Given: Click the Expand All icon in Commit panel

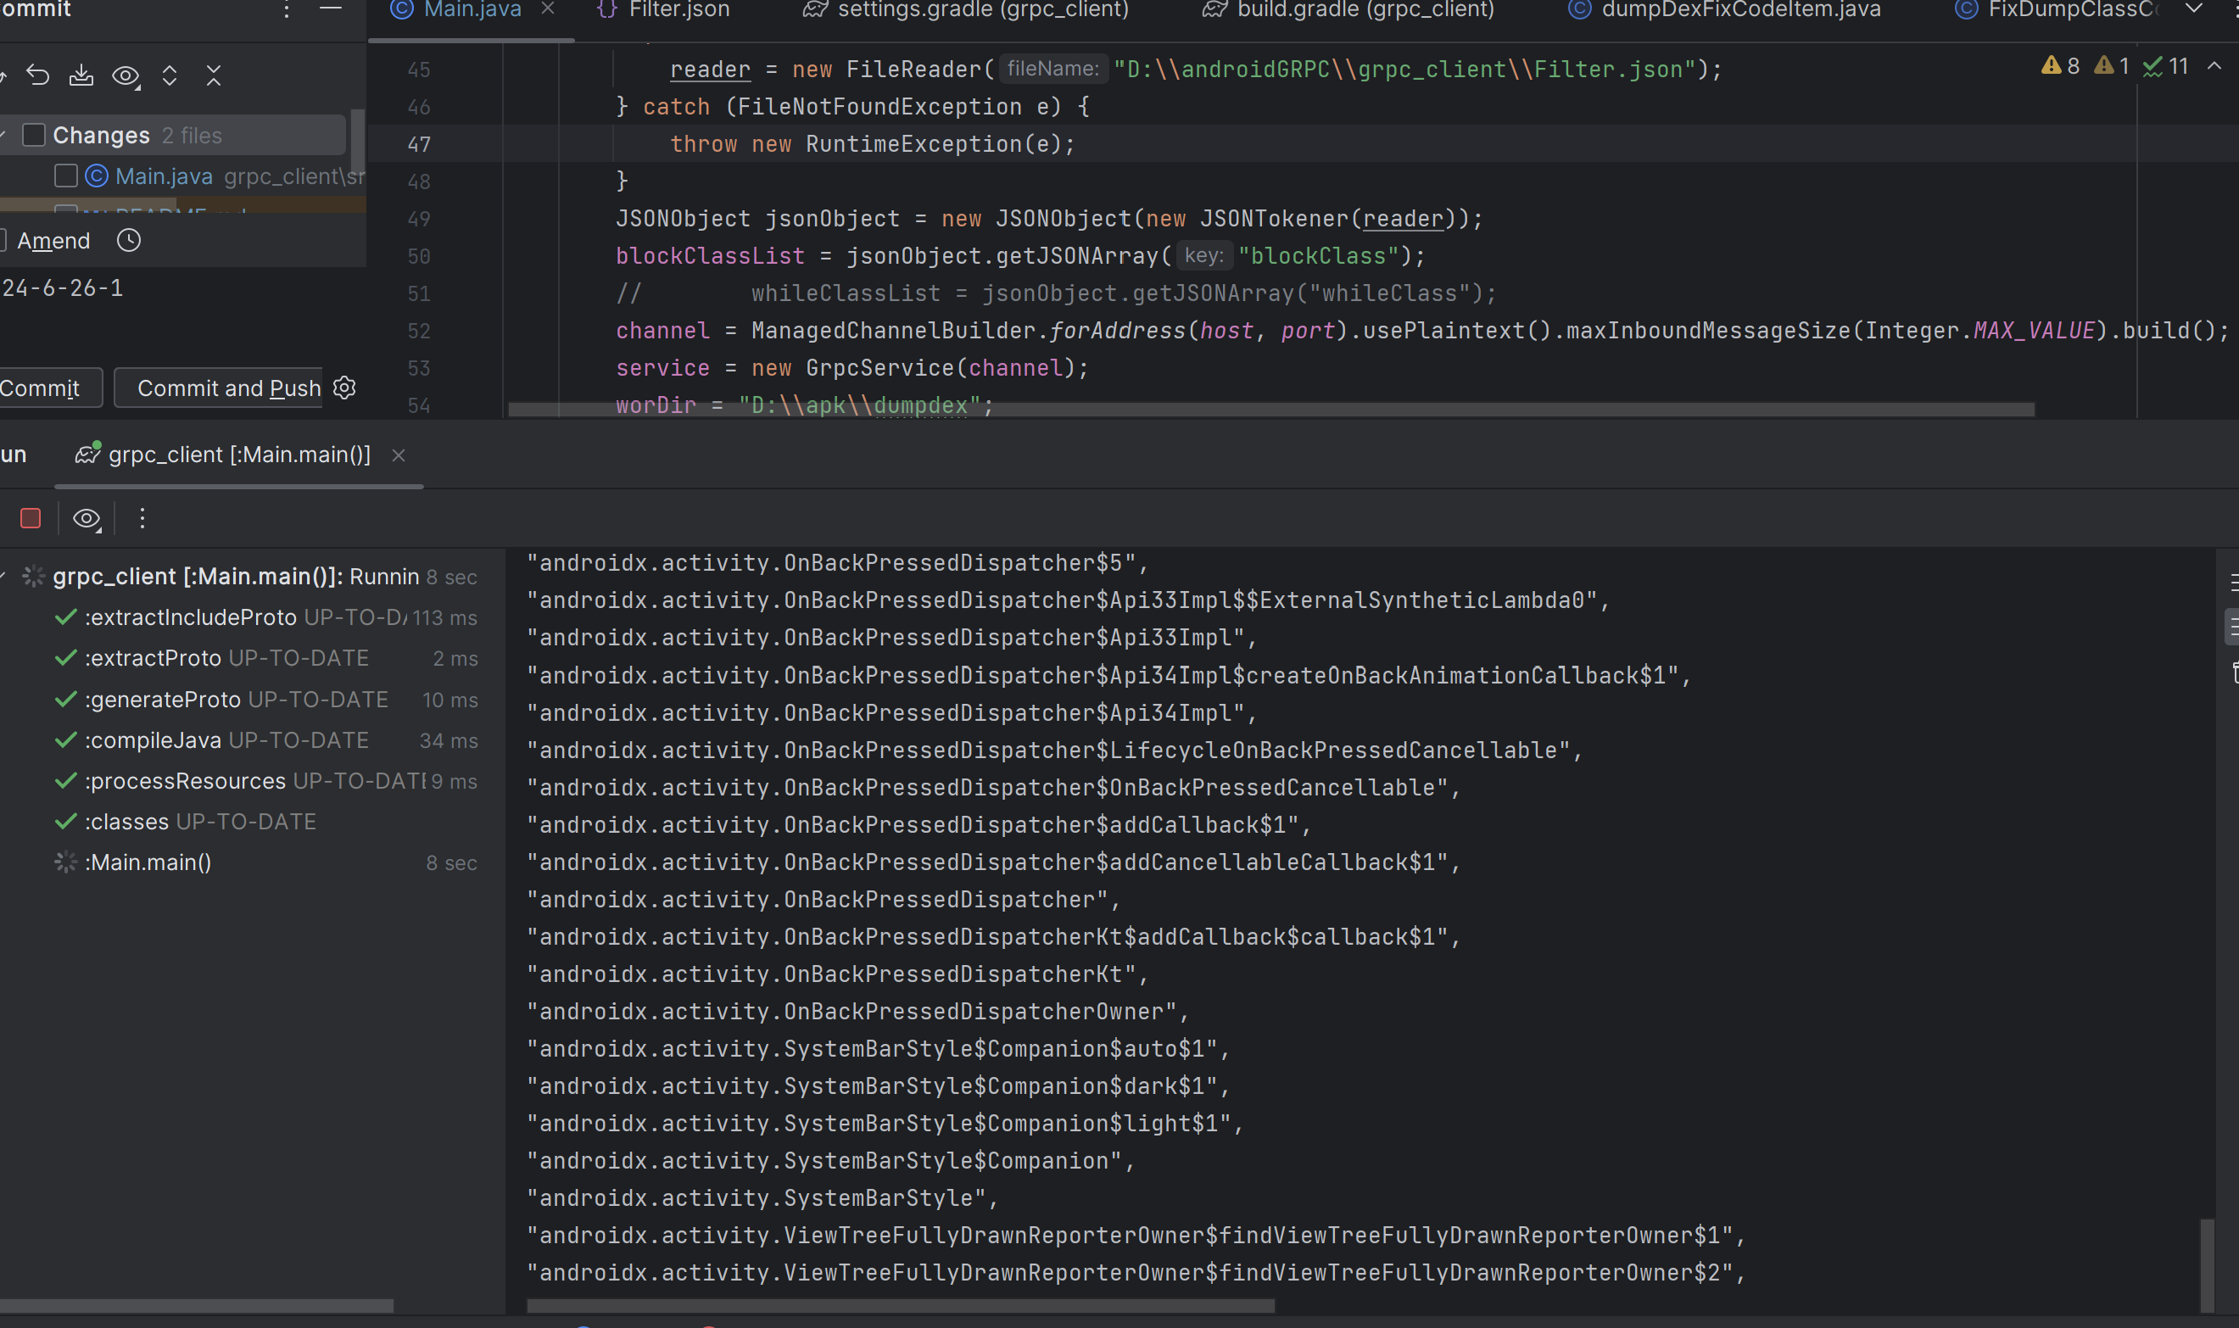Looking at the screenshot, I should coord(169,75).
